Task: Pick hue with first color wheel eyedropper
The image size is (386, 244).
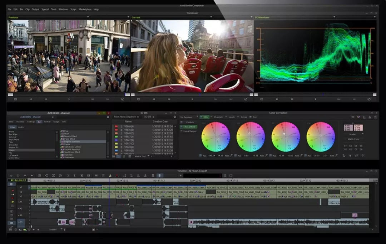Action: tap(231, 155)
